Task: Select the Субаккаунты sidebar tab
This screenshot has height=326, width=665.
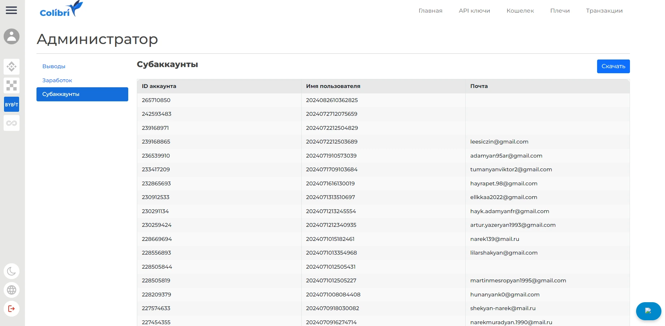Action: coord(82,94)
